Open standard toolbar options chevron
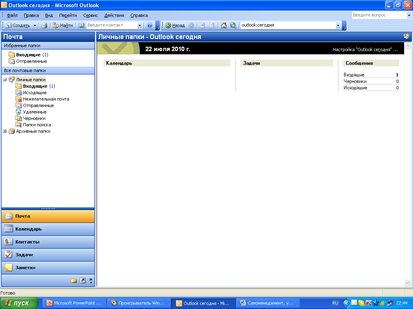The height and width of the screenshot is (309, 413). [x=158, y=26]
